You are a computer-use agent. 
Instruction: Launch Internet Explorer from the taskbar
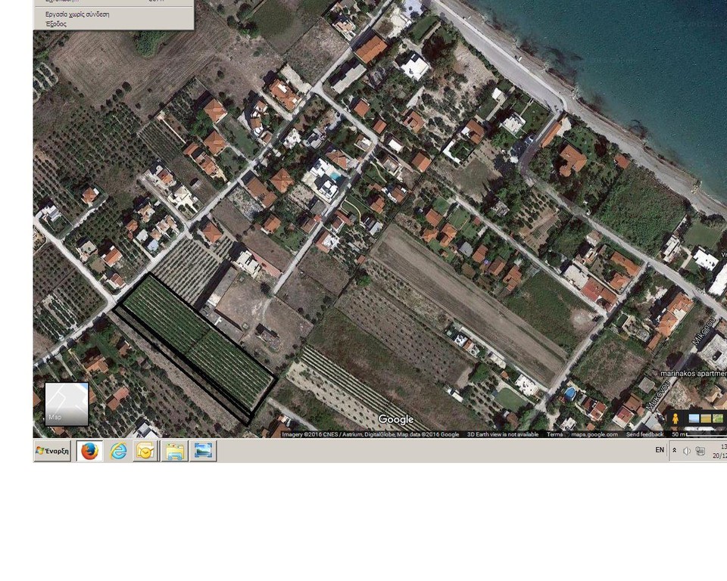pyautogui.click(x=118, y=451)
